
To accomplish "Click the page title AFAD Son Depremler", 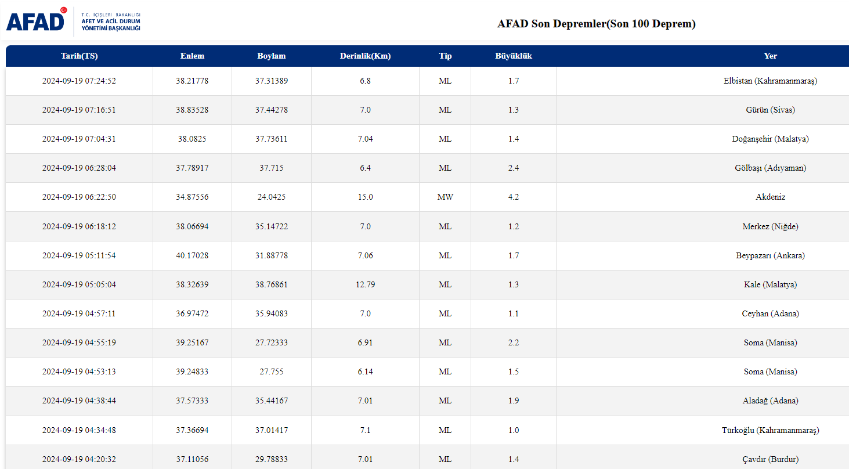I will click(x=596, y=24).
